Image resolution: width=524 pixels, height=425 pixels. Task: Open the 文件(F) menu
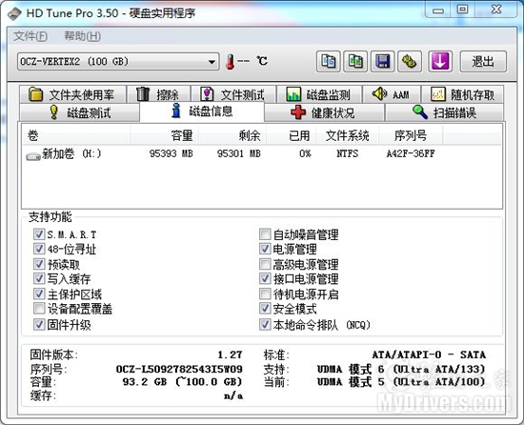30,36
